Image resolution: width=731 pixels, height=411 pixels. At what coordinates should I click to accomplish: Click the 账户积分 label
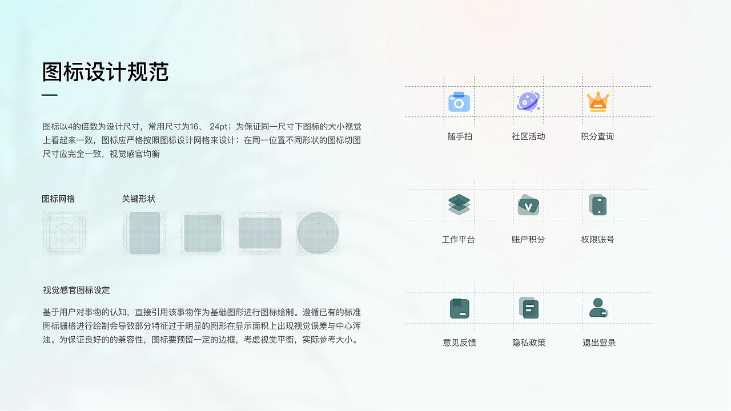528,240
